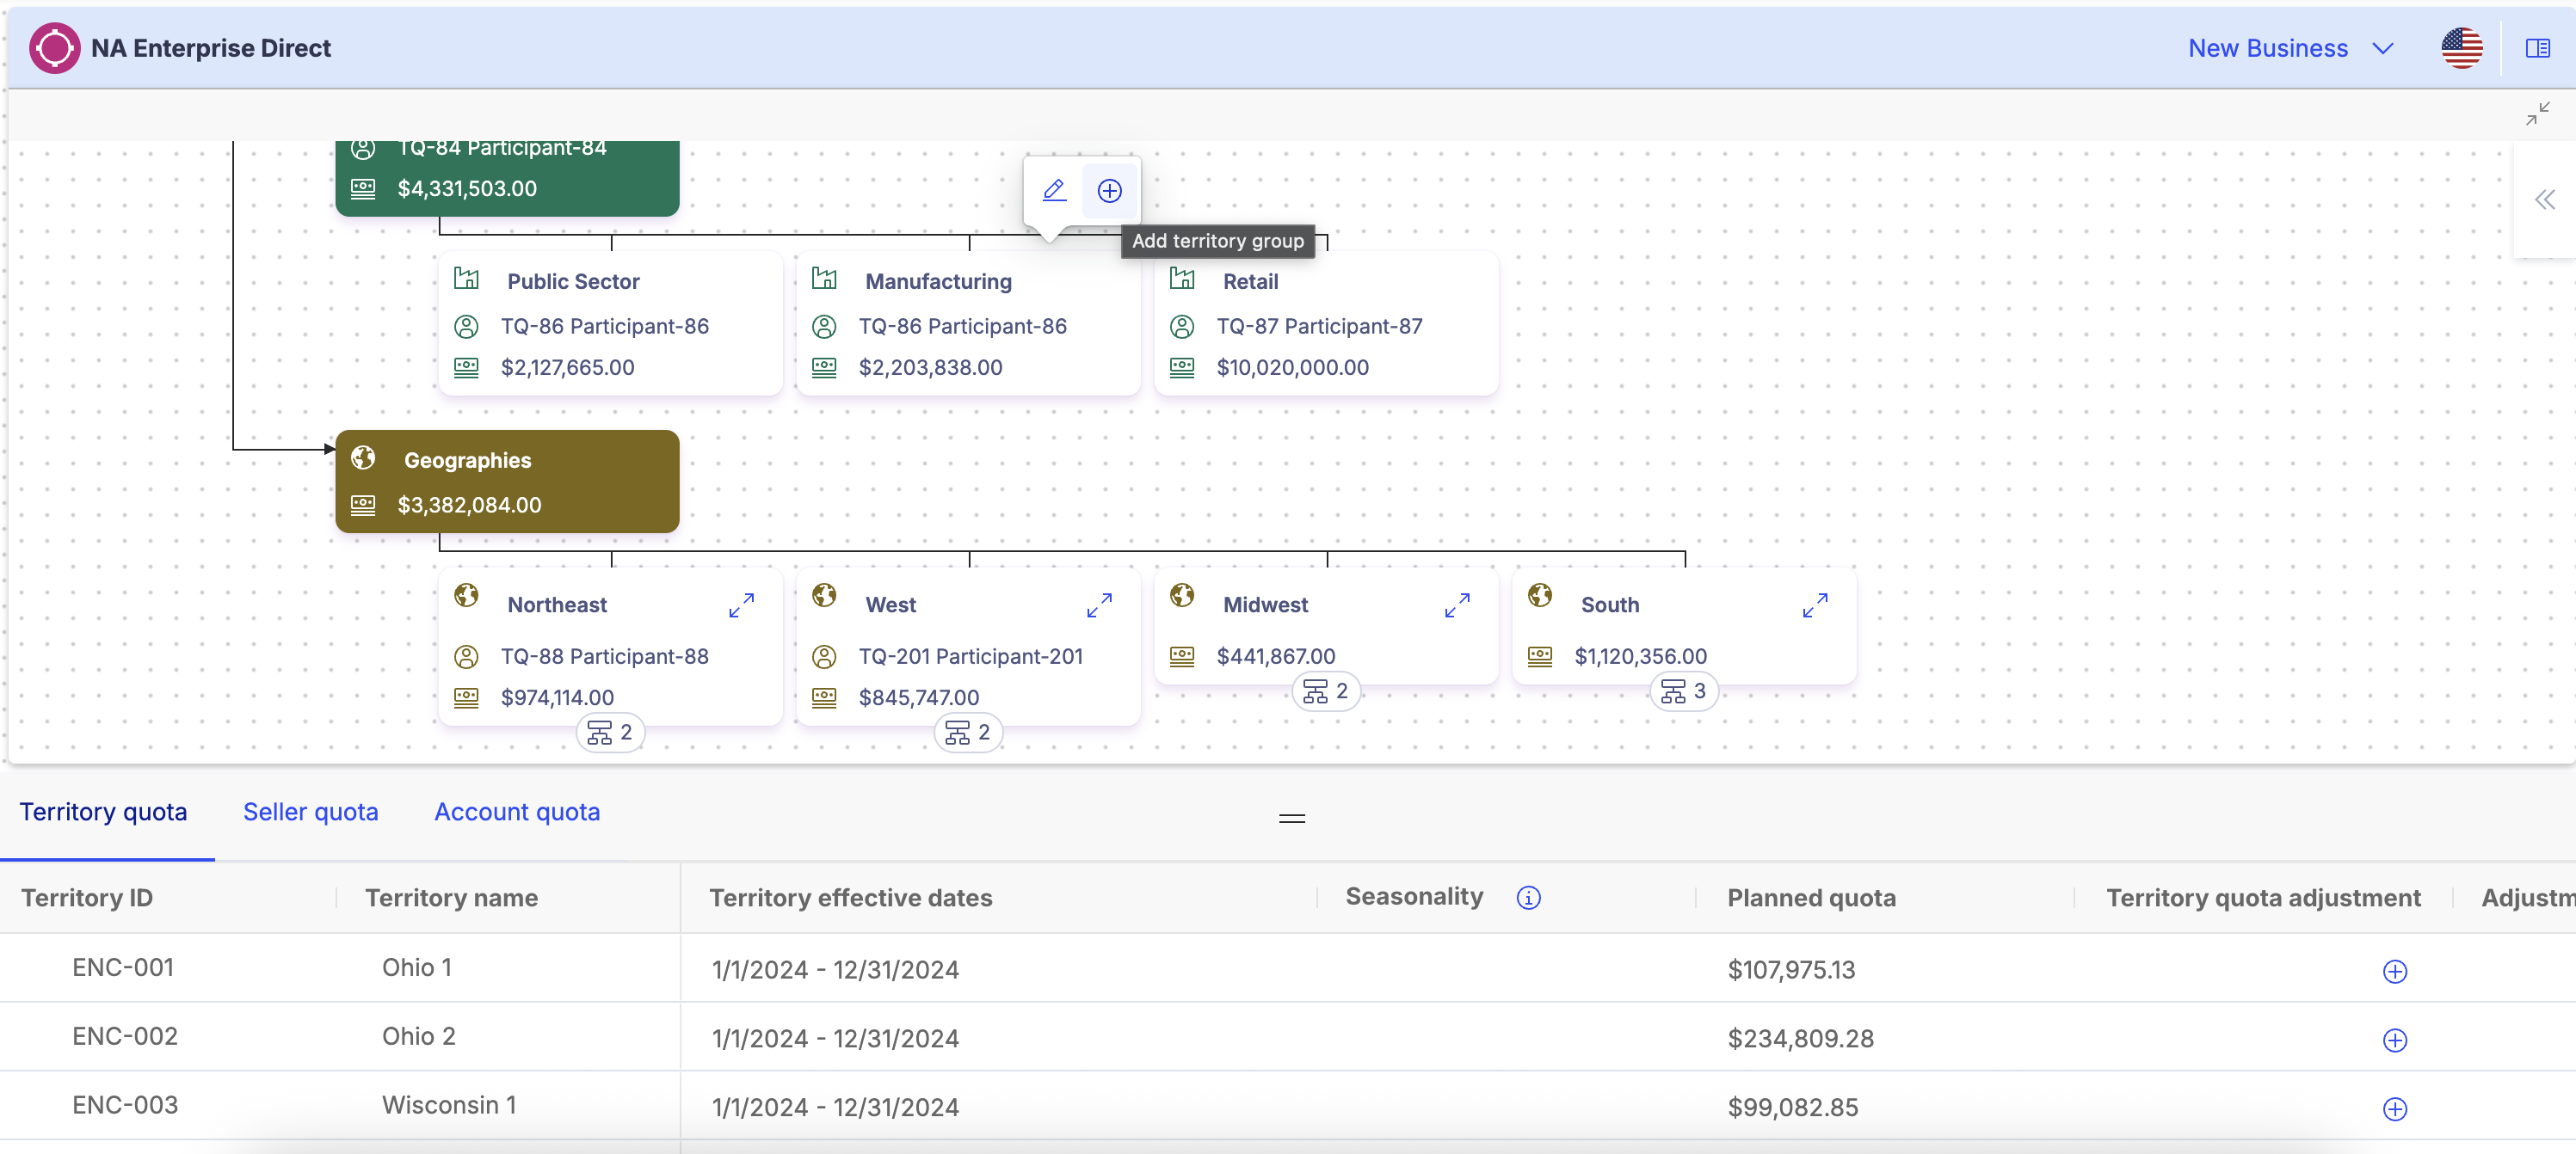
Task: Click the panel resize handle bar
Action: pyautogui.click(x=1292, y=819)
